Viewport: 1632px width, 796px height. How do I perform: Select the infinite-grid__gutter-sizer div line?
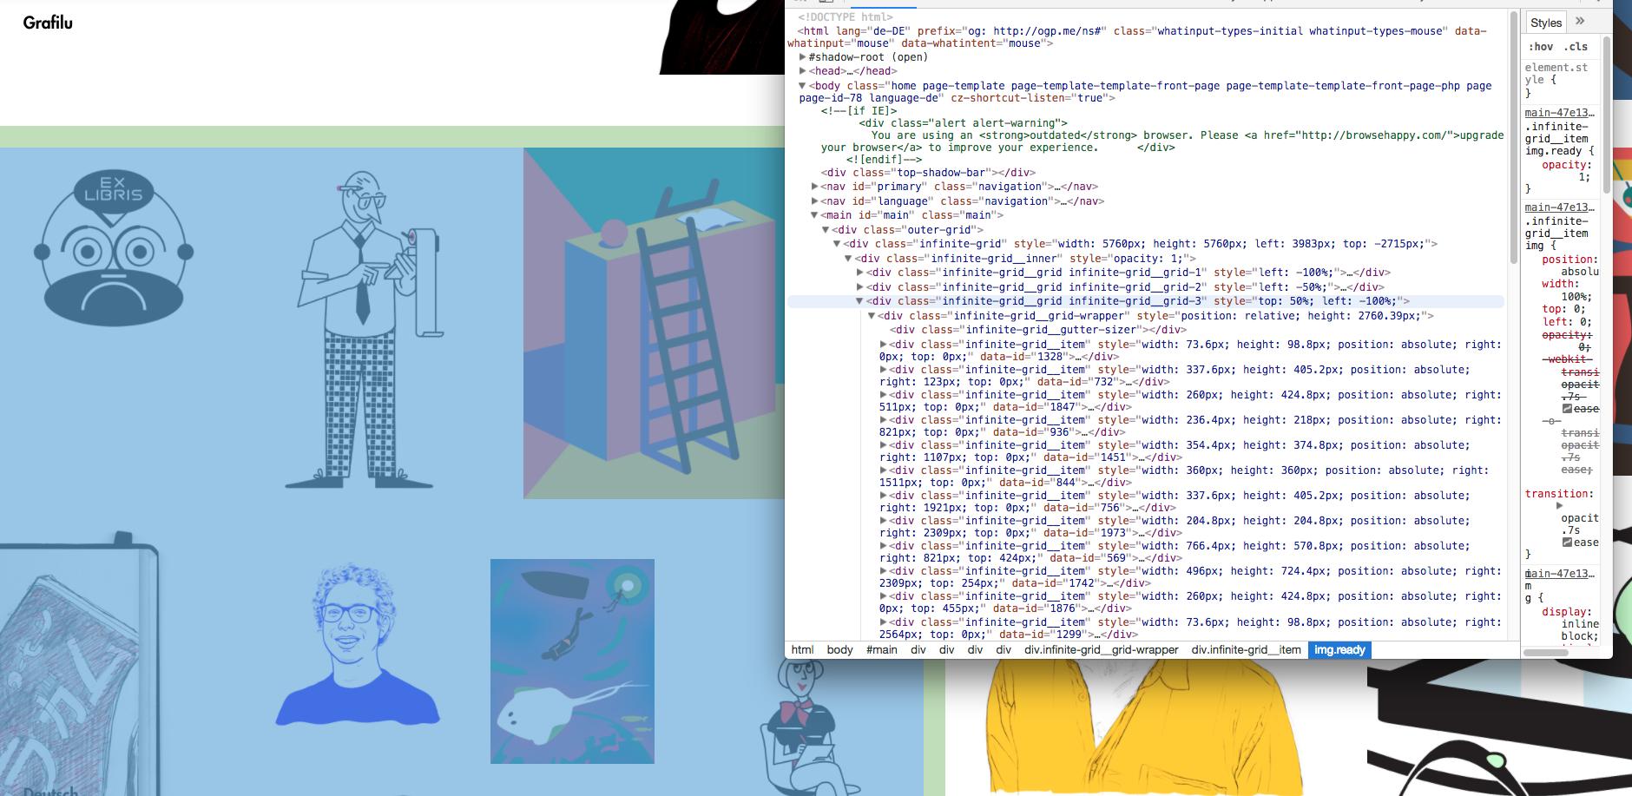point(1038,330)
